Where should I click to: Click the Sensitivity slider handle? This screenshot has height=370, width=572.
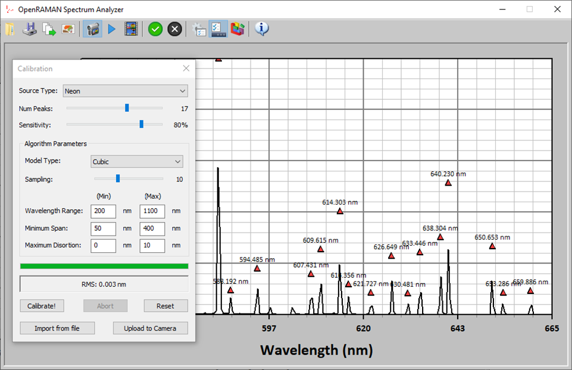point(141,124)
